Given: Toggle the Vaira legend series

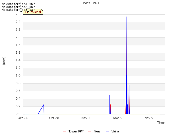Looking at the screenshot, I should [112, 131].
